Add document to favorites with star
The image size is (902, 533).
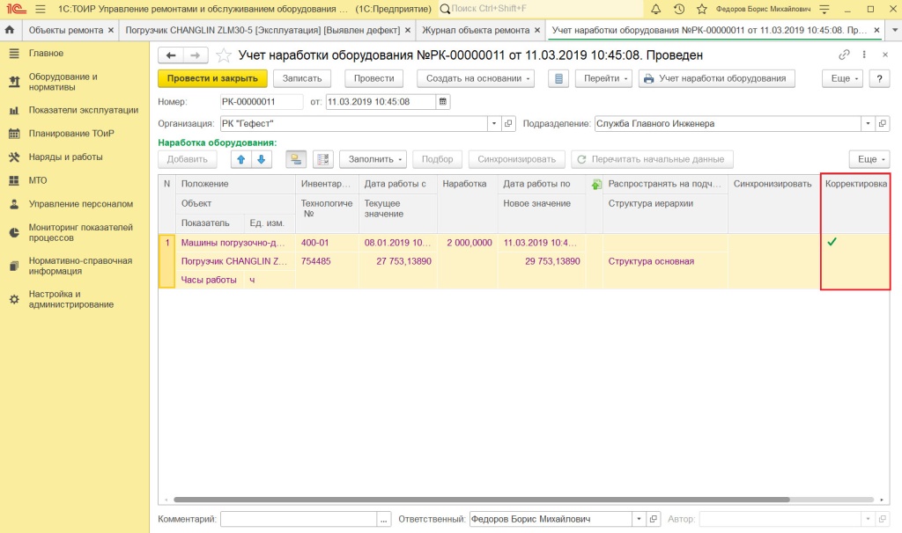pos(224,55)
